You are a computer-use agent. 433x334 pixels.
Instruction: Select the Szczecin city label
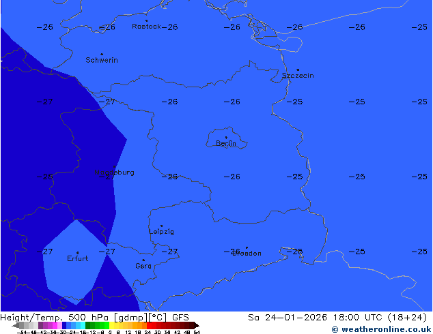point(298,76)
